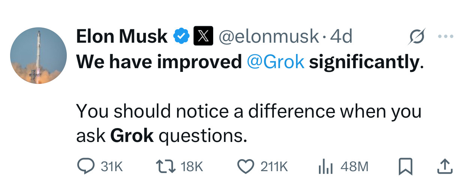Click the reply speech bubble icon
This screenshot has width=466, height=191.
85,166
